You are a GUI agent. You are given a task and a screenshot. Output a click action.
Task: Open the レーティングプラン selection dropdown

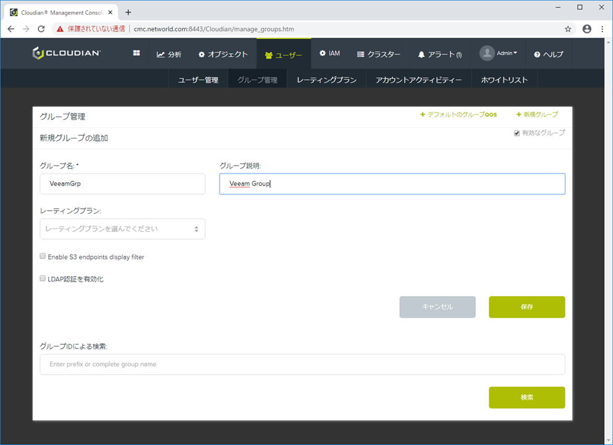[x=122, y=229]
